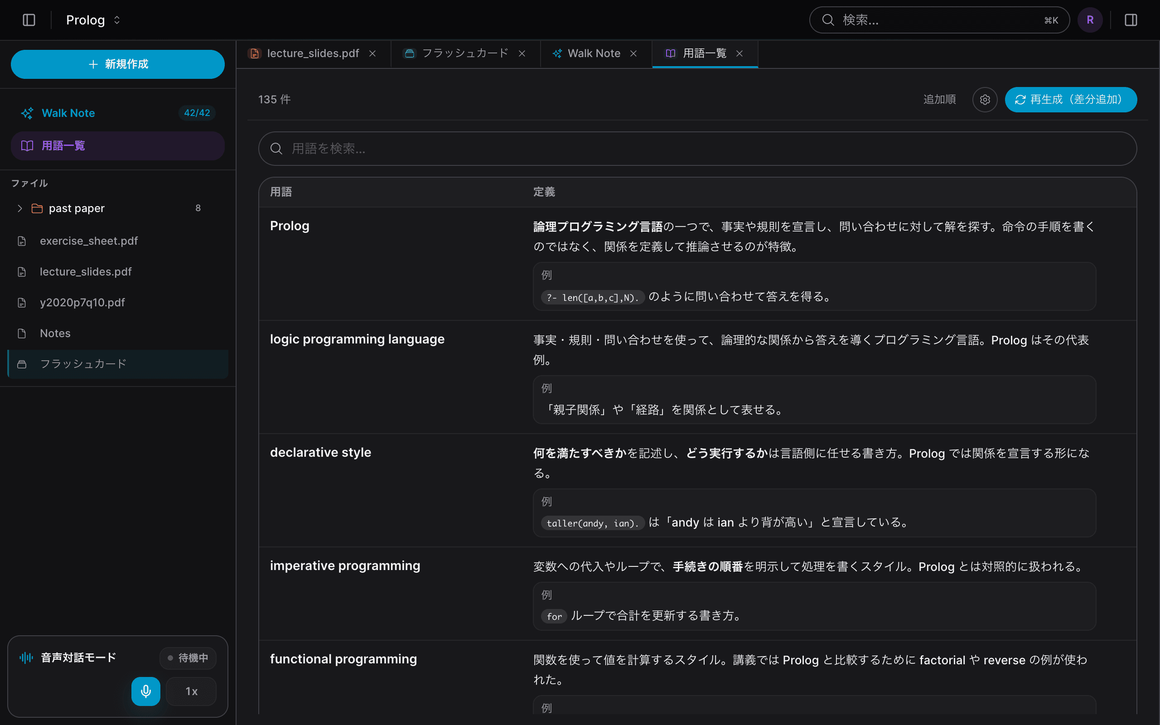
Task: Click the sparkle icon on the Walk Note tab
Action: coord(557,53)
